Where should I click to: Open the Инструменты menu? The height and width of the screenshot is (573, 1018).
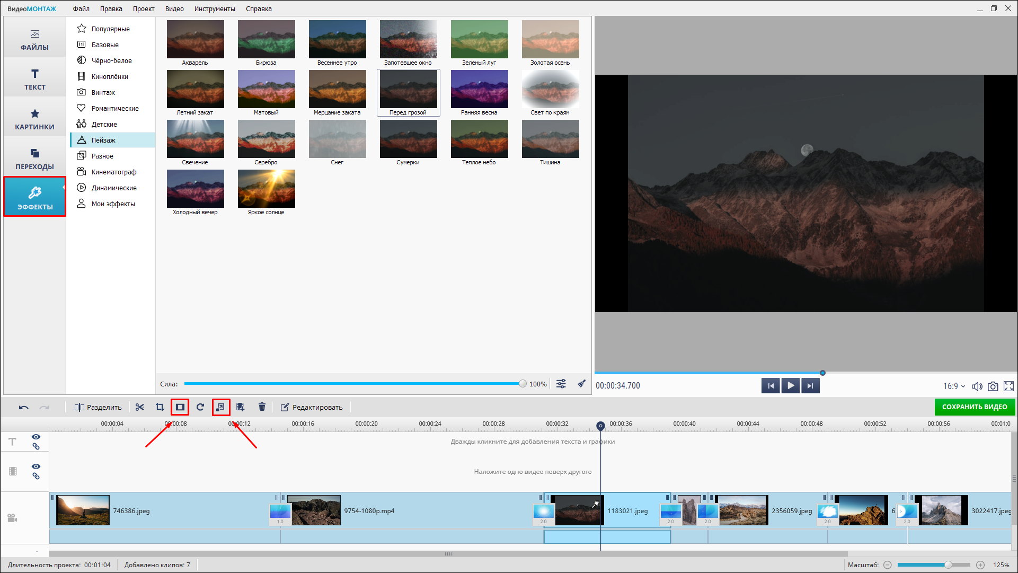pos(215,8)
